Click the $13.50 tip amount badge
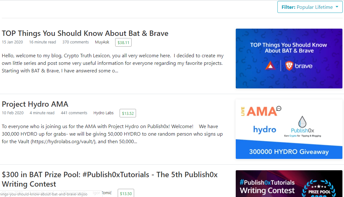This screenshot has height=197, width=344. (x=126, y=193)
